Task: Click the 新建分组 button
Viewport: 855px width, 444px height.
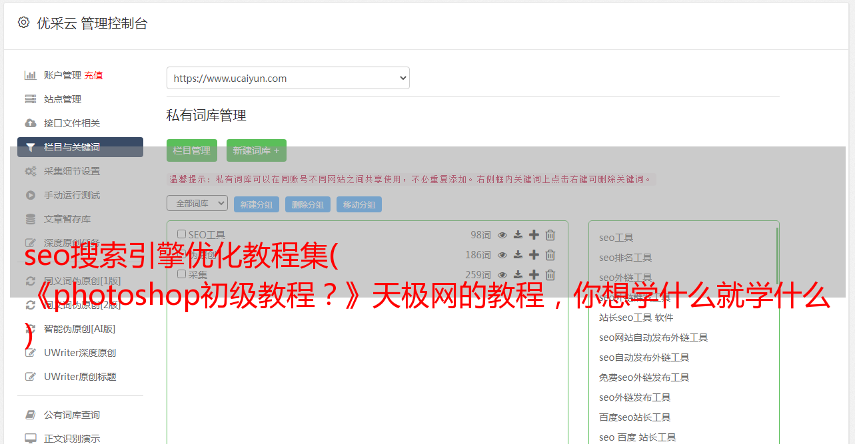Action: pos(257,204)
